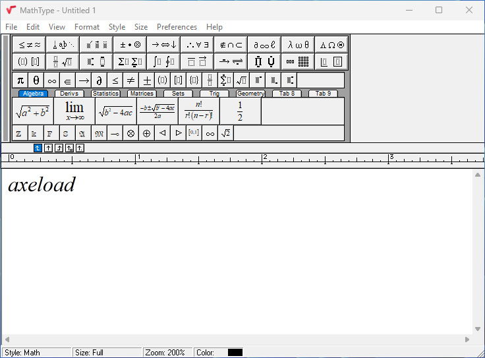This screenshot has width=485, height=358.
Task: Insert square brackets fence template
Action: point(178,80)
